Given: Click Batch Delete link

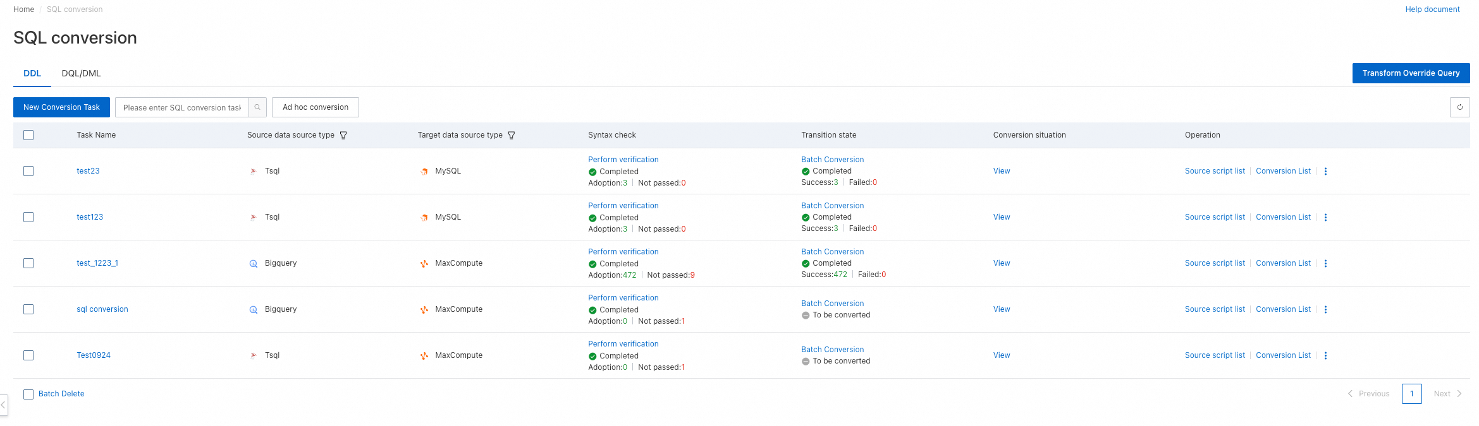Looking at the screenshot, I should point(61,394).
